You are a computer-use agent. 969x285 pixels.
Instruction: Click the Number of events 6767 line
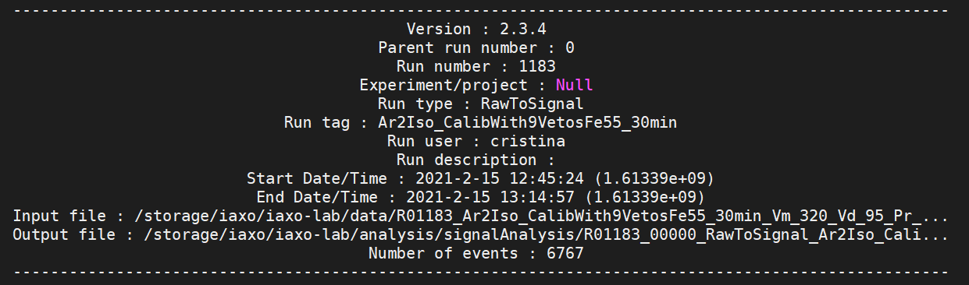476,253
